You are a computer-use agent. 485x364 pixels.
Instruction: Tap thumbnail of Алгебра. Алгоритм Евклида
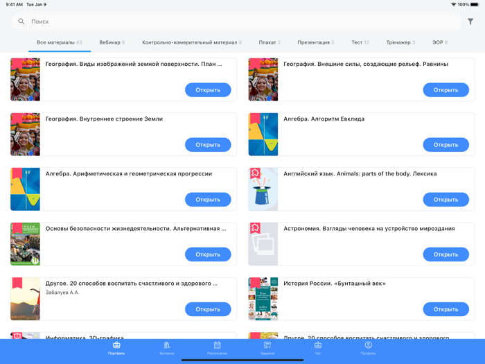263,135
